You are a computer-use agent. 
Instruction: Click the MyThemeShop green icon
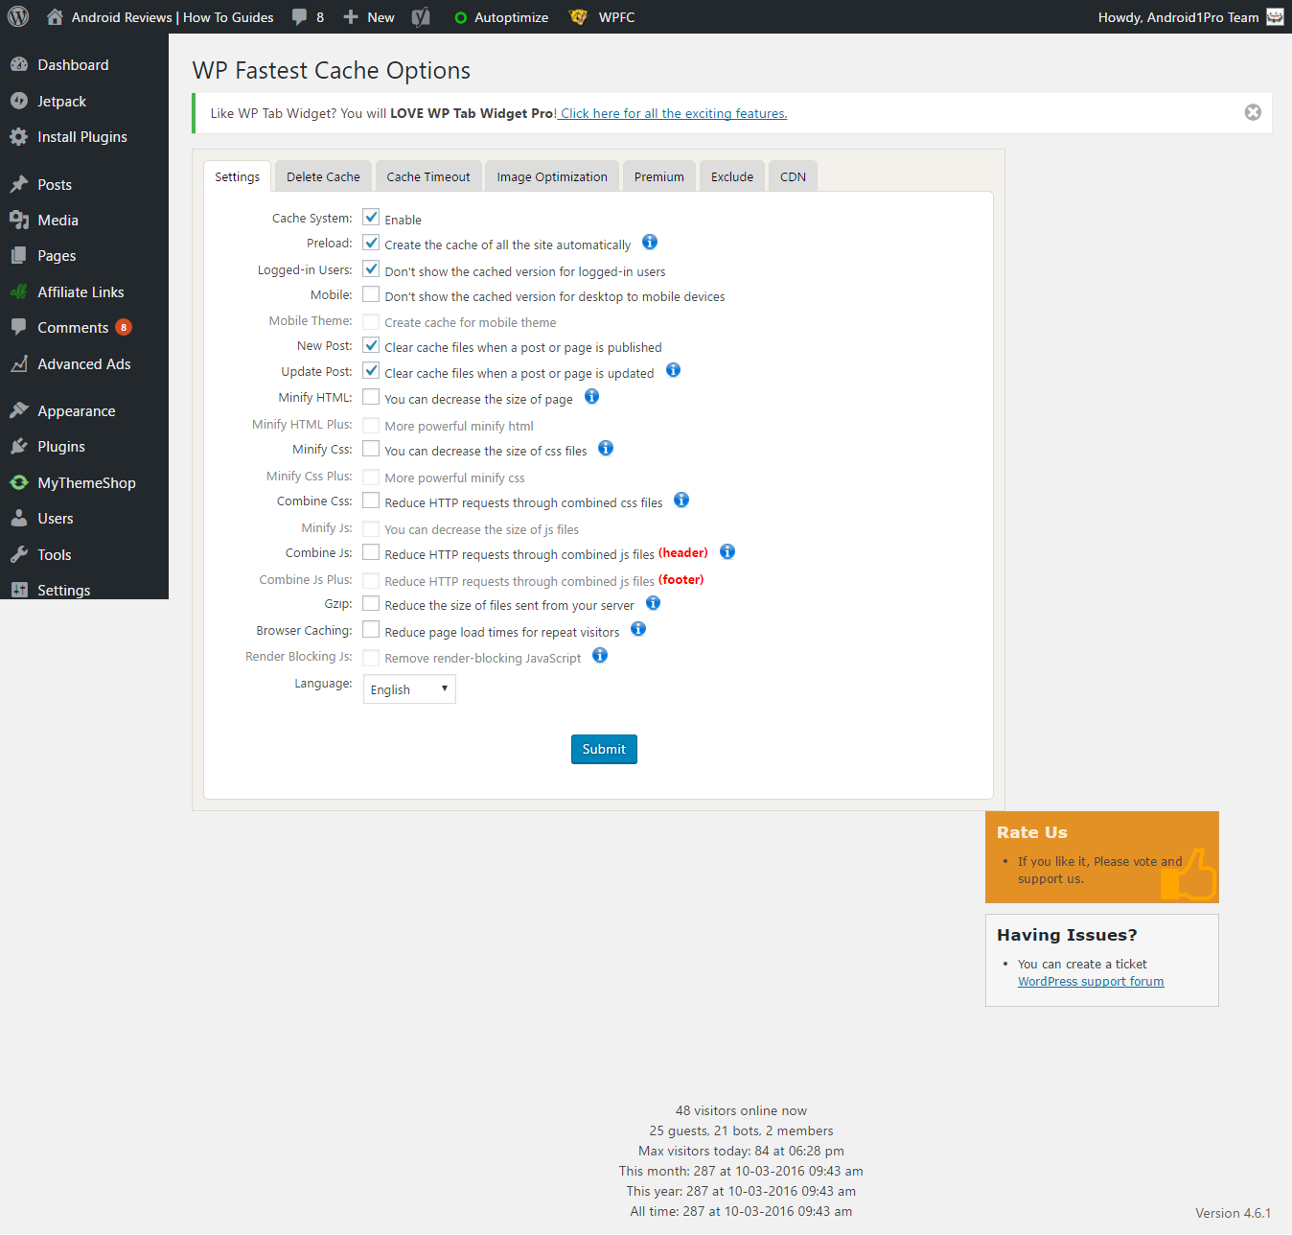(19, 483)
